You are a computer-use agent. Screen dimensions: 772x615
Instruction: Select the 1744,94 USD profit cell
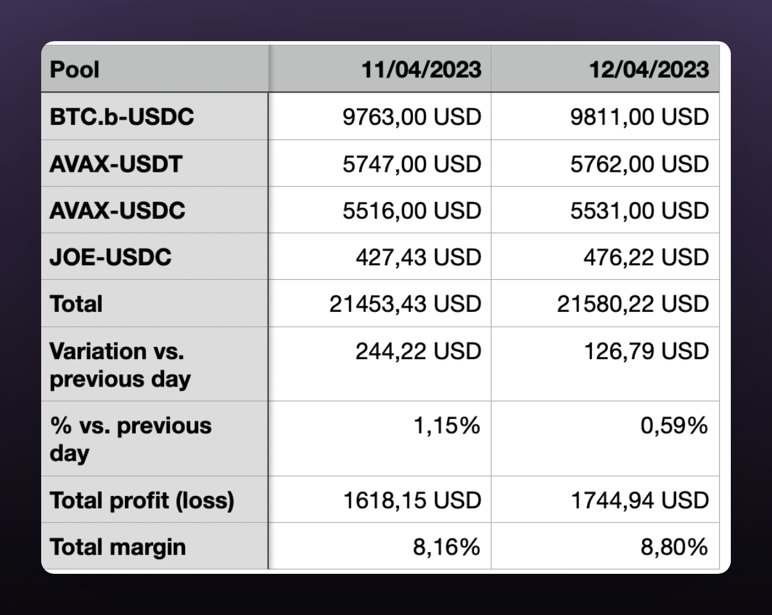[640, 500]
